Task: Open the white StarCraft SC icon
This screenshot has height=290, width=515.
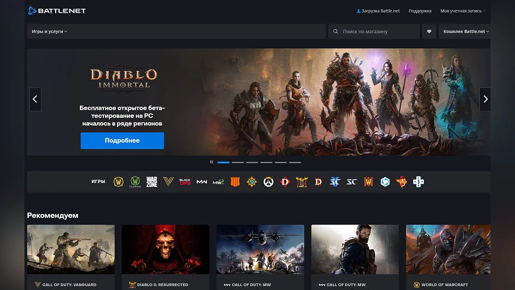Action: (x=351, y=182)
